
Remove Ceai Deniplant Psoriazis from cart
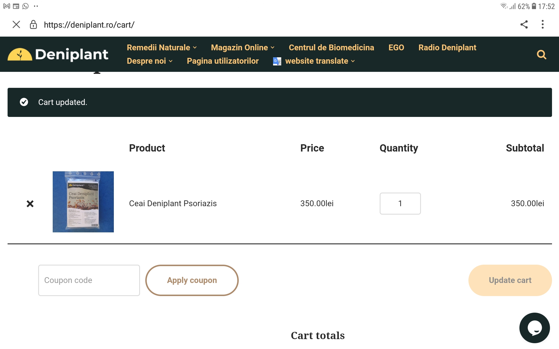(x=30, y=204)
